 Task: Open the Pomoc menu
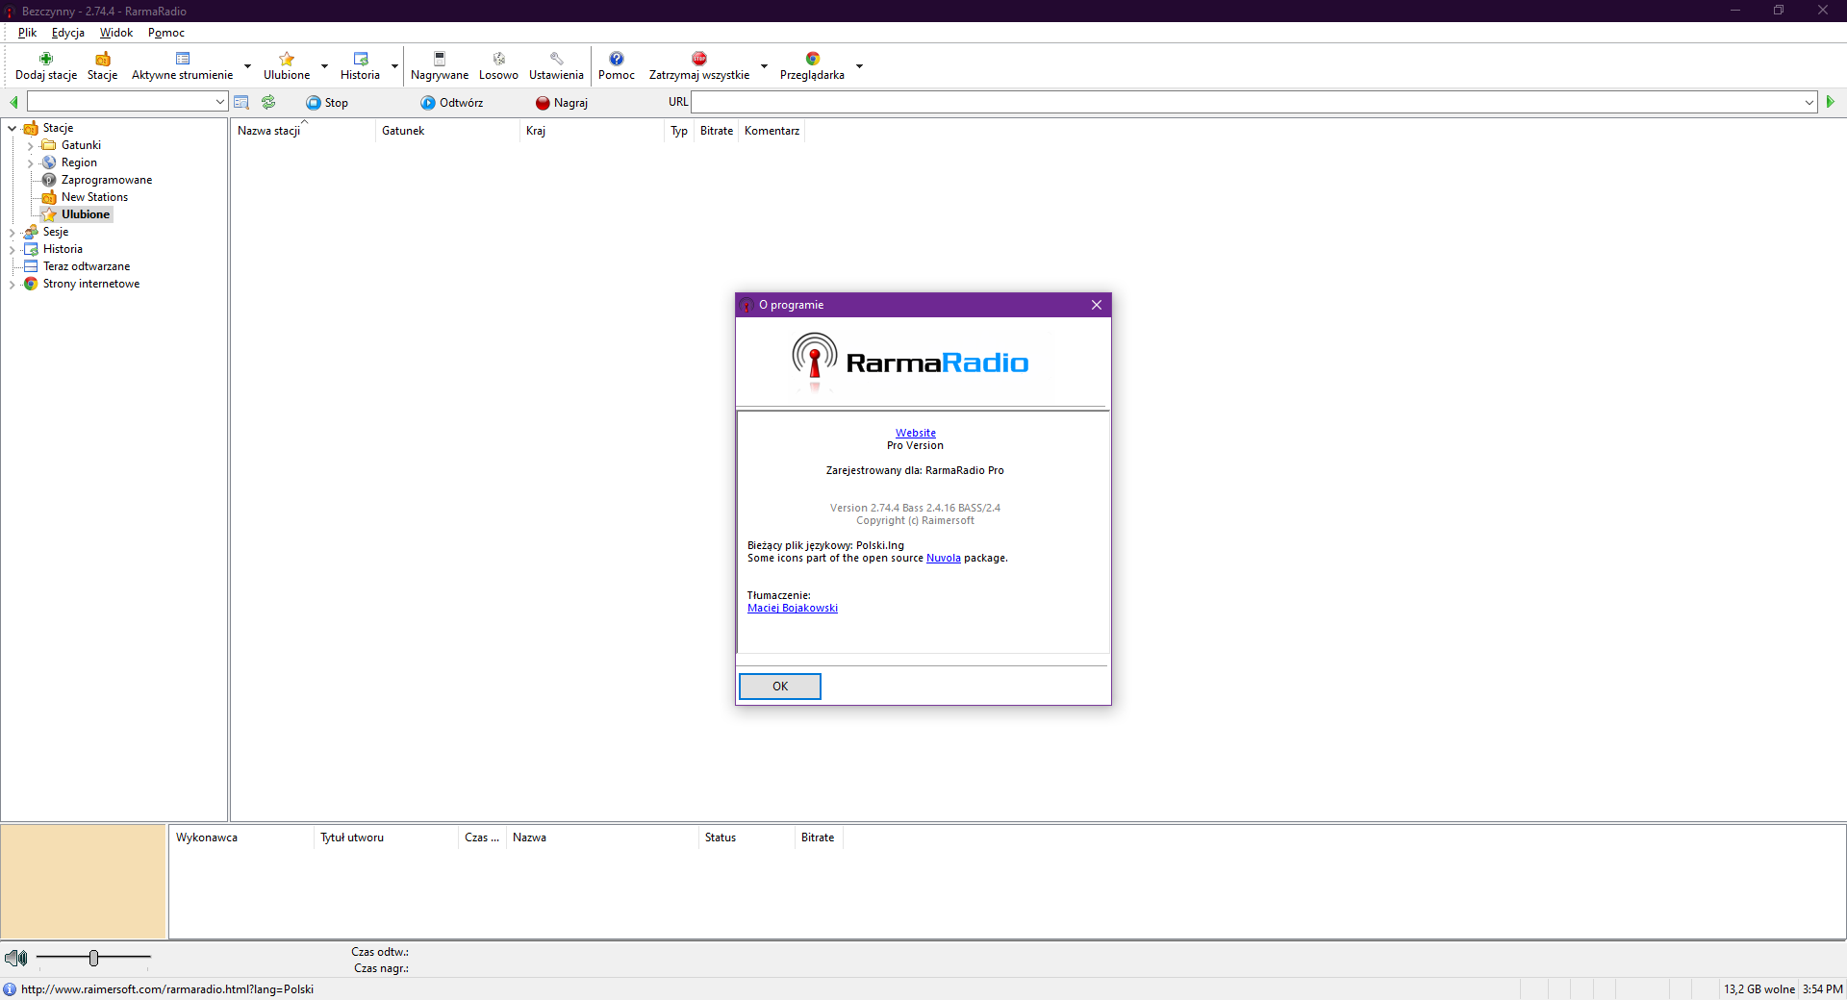pos(166,33)
